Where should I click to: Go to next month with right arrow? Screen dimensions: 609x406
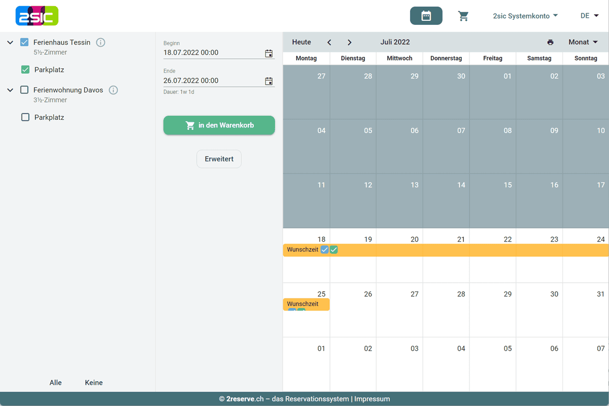pos(349,42)
